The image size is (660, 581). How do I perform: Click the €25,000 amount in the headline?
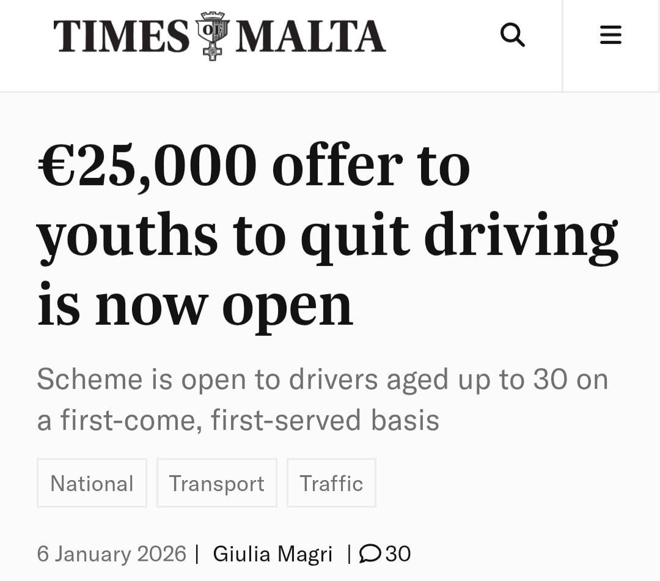[147, 166]
